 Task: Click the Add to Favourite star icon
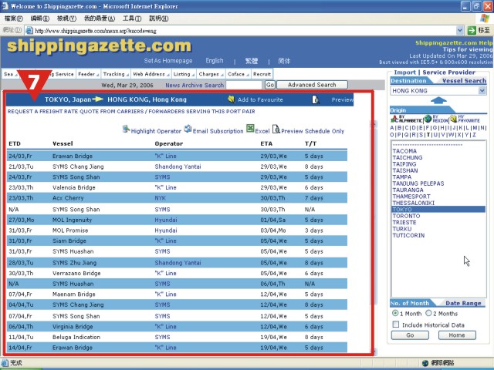232,99
